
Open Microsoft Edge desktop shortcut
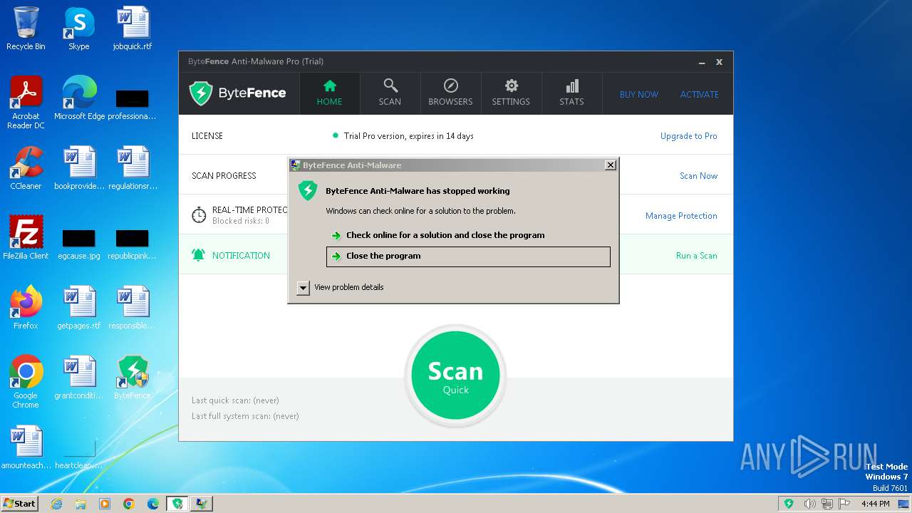pyautogui.click(x=79, y=98)
